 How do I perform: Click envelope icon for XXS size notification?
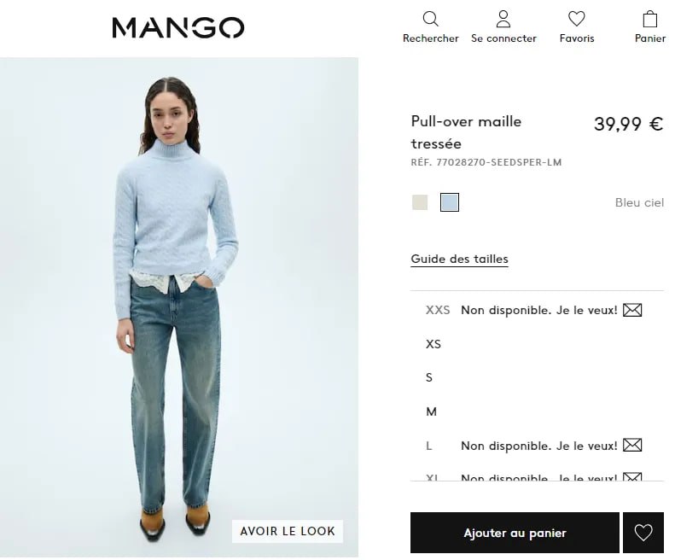[632, 310]
